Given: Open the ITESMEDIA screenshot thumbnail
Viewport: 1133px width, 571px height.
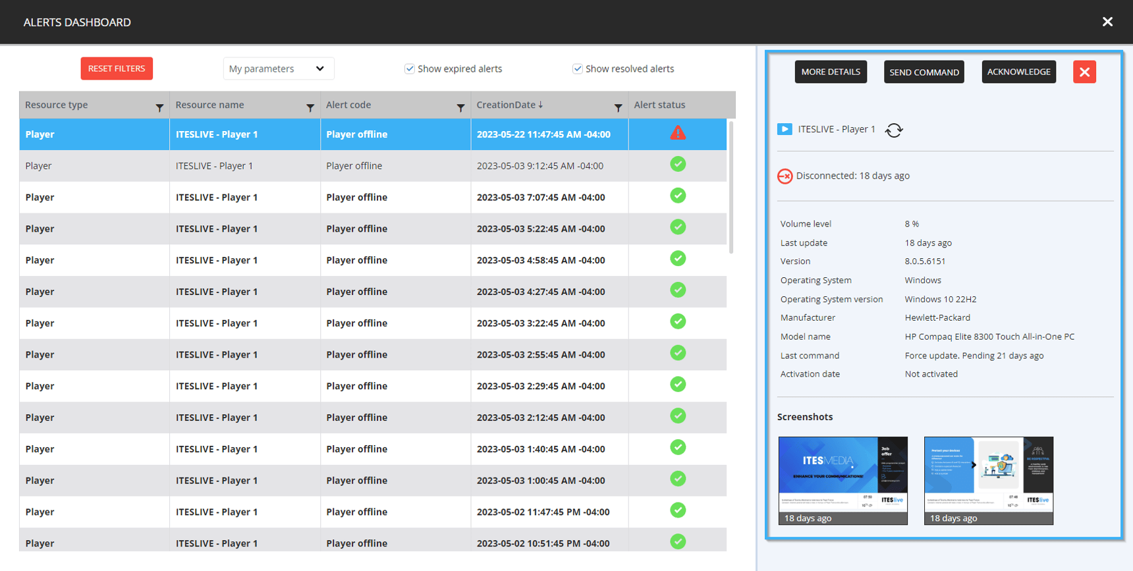Looking at the screenshot, I should coord(843,481).
